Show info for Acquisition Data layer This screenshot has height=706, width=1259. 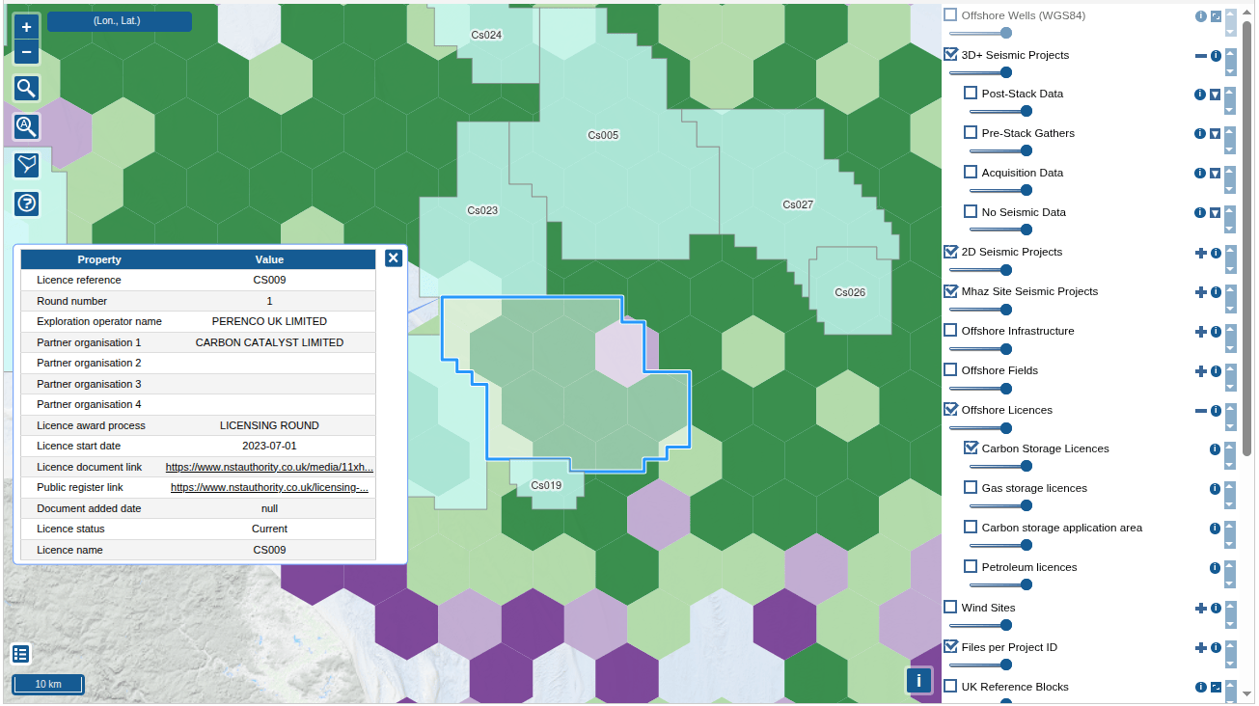tap(1200, 174)
